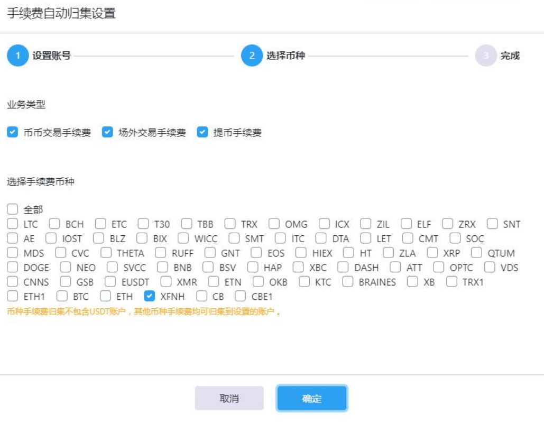Check the RUFF currency checkbox
The image size is (544, 422).
[161, 253]
